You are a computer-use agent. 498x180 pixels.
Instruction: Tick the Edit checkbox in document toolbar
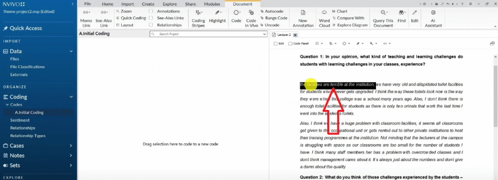[x=275, y=44]
